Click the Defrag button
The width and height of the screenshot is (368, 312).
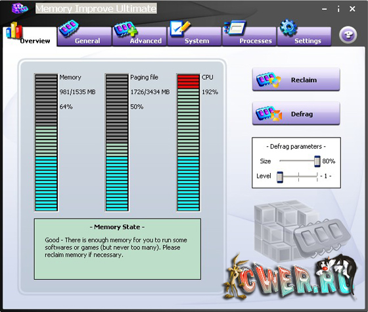pyautogui.click(x=296, y=114)
